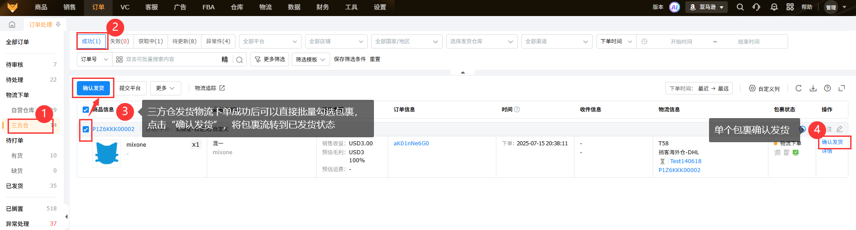This screenshot has height=230, width=856.
Task: Open the 下单时间 type dropdown
Action: 616,41
